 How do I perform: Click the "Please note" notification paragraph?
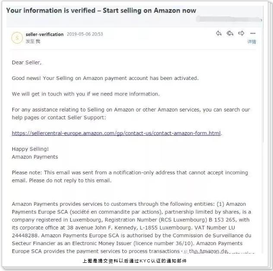[x=130, y=176]
